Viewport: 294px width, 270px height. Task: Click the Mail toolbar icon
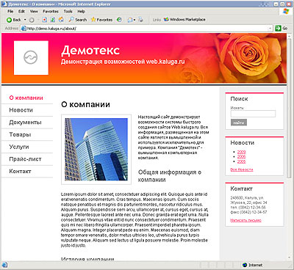130,20
